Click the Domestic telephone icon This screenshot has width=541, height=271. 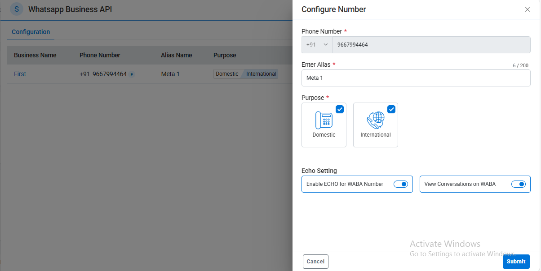pos(324,120)
